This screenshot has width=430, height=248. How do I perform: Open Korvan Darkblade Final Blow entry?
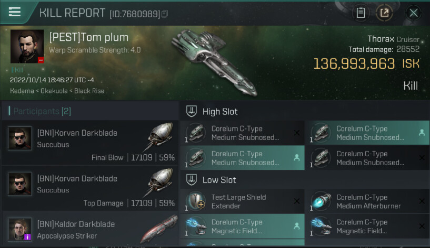coord(90,143)
